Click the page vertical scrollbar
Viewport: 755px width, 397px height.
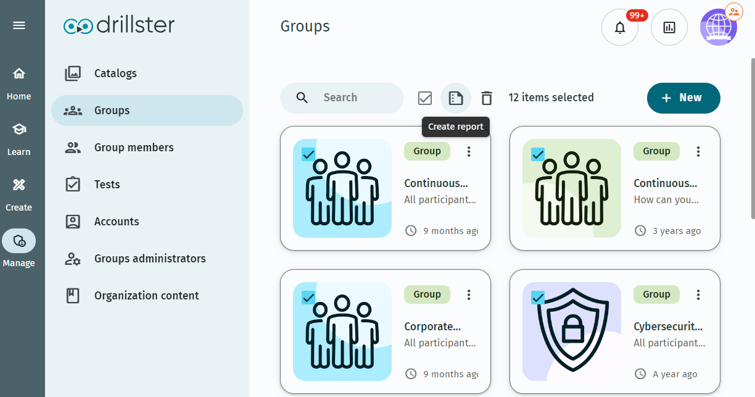pos(753,138)
